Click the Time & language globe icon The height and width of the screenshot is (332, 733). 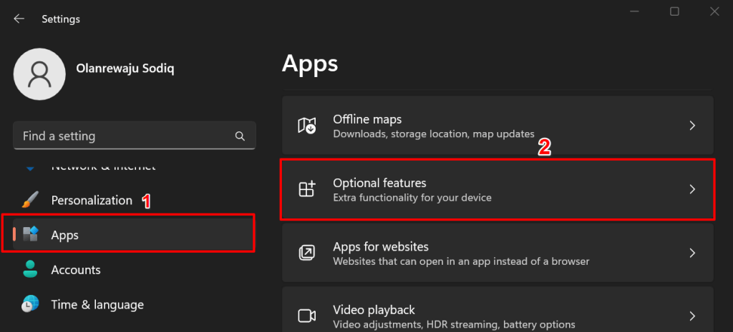(30, 304)
